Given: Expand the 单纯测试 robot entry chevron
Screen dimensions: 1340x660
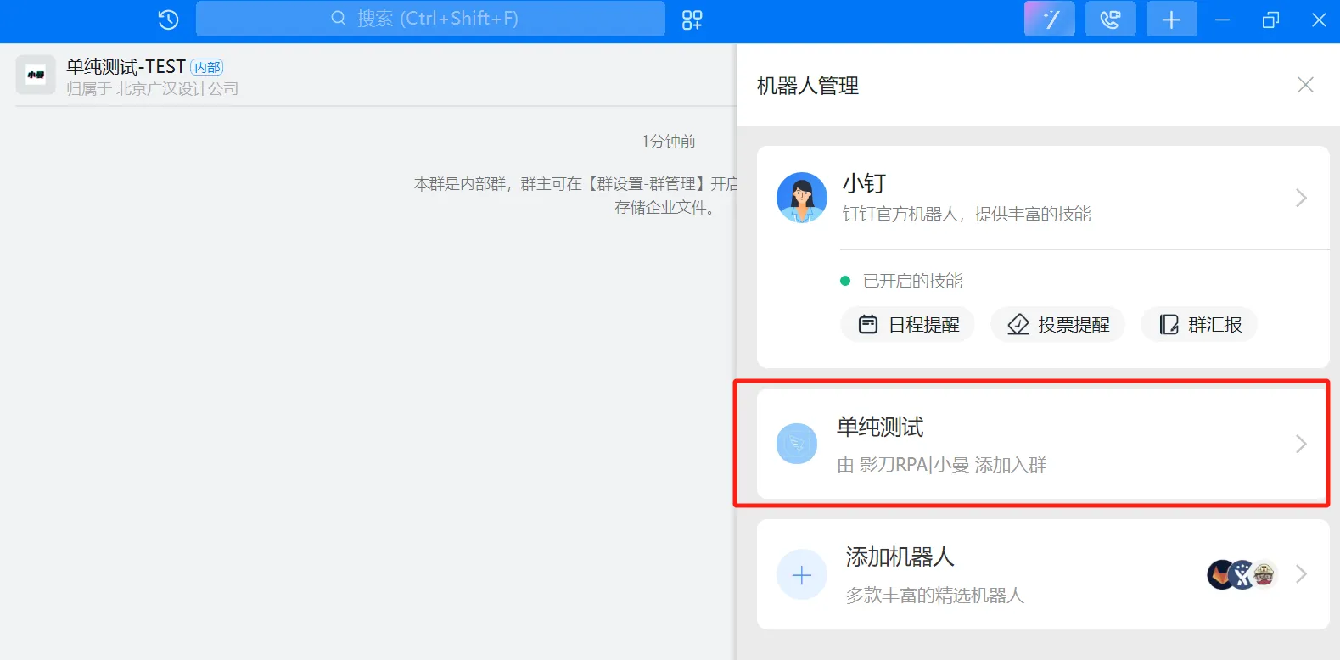Looking at the screenshot, I should [x=1301, y=444].
